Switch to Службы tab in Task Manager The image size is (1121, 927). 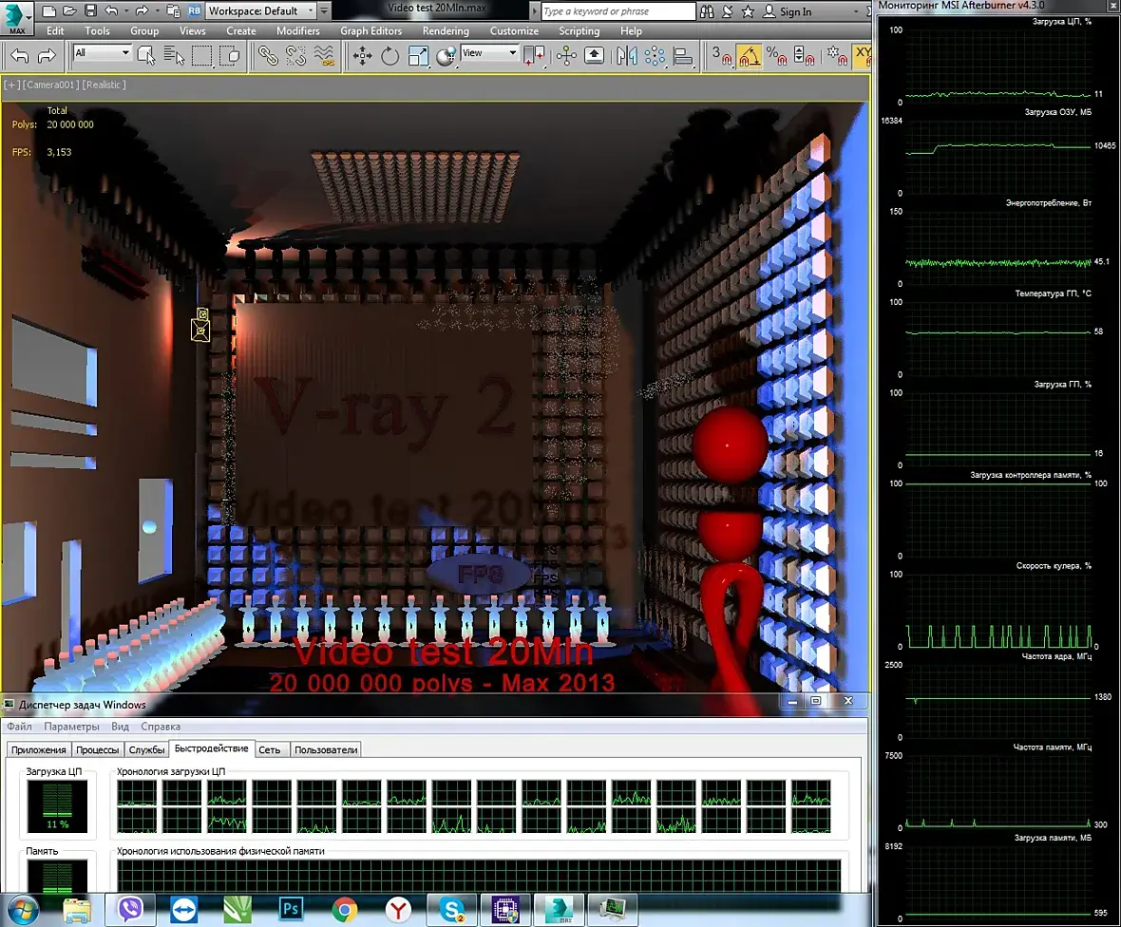[x=146, y=749]
